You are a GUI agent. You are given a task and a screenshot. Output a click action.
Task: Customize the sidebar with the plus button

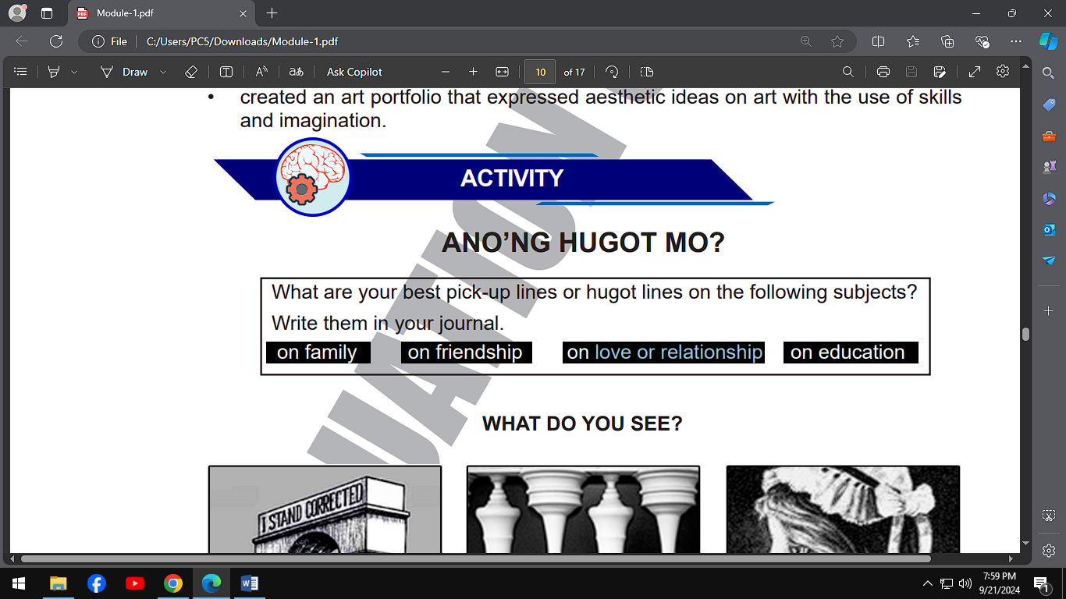[x=1049, y=310]
